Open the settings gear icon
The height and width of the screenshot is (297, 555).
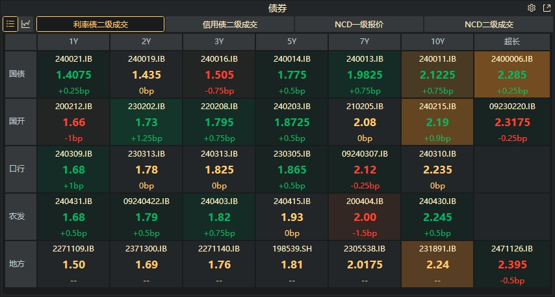[x=532, y=8]
